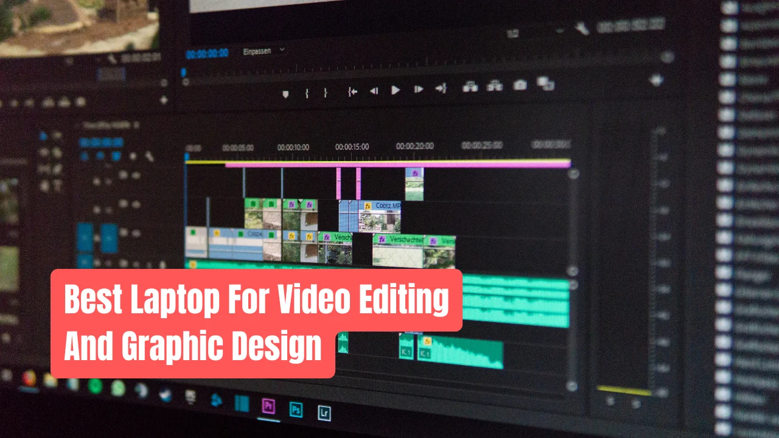The width and height of the screenshot is (779, 438).
Task: Click the Step Forward one frame icon
Action: click(x=418, y=90)
